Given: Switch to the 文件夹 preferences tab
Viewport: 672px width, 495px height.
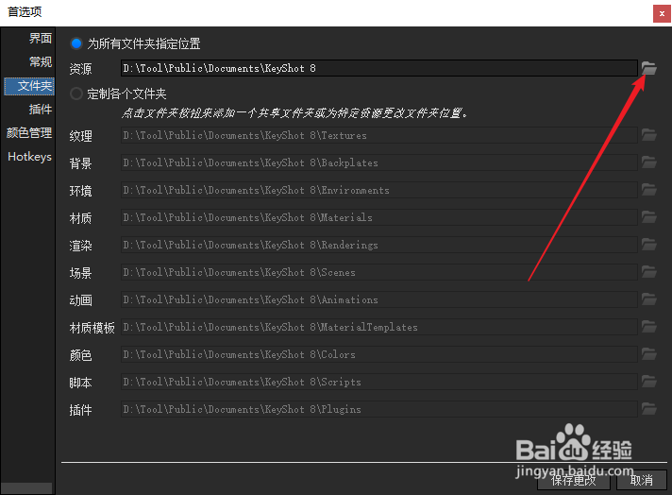Looking at the screenshot, I should [29, 86].
